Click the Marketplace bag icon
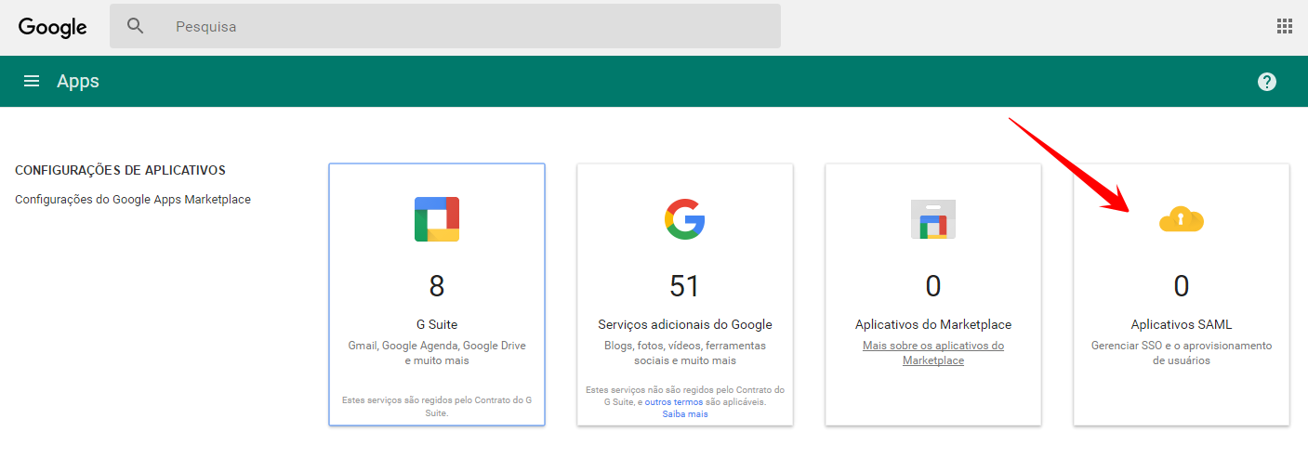This screenshot has width=1308, height=471. 933,219
